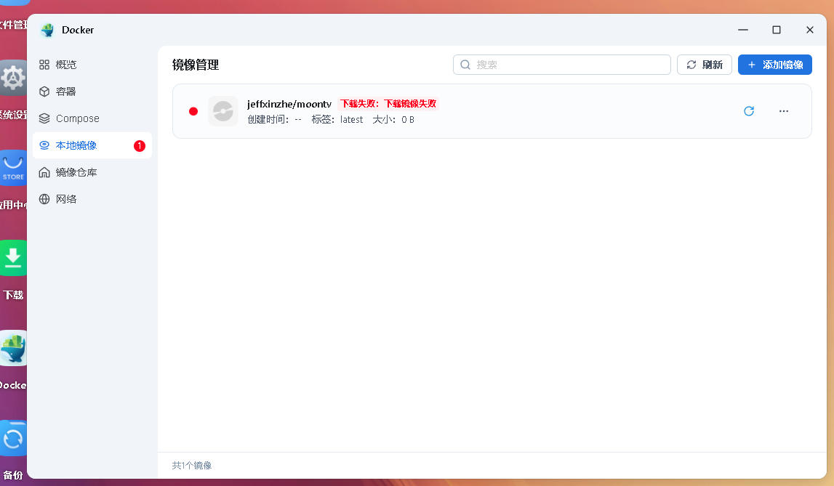The width and height of the screenshot is (834, 486).
Task: Click the 创建时间 creation time text
Action: click(x=274, y=120)
